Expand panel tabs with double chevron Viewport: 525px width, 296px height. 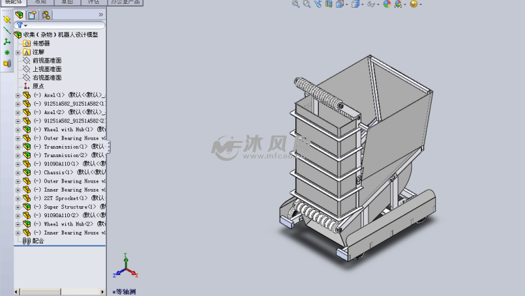pyautogui.click(x=101, y=15)
